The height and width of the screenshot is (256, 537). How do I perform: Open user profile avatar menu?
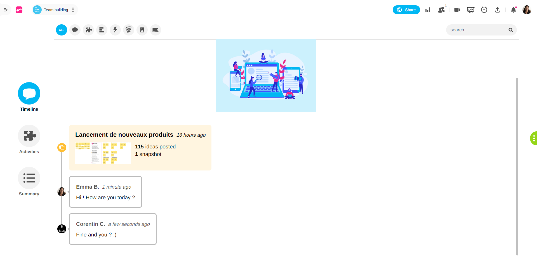tap(527, 10)
